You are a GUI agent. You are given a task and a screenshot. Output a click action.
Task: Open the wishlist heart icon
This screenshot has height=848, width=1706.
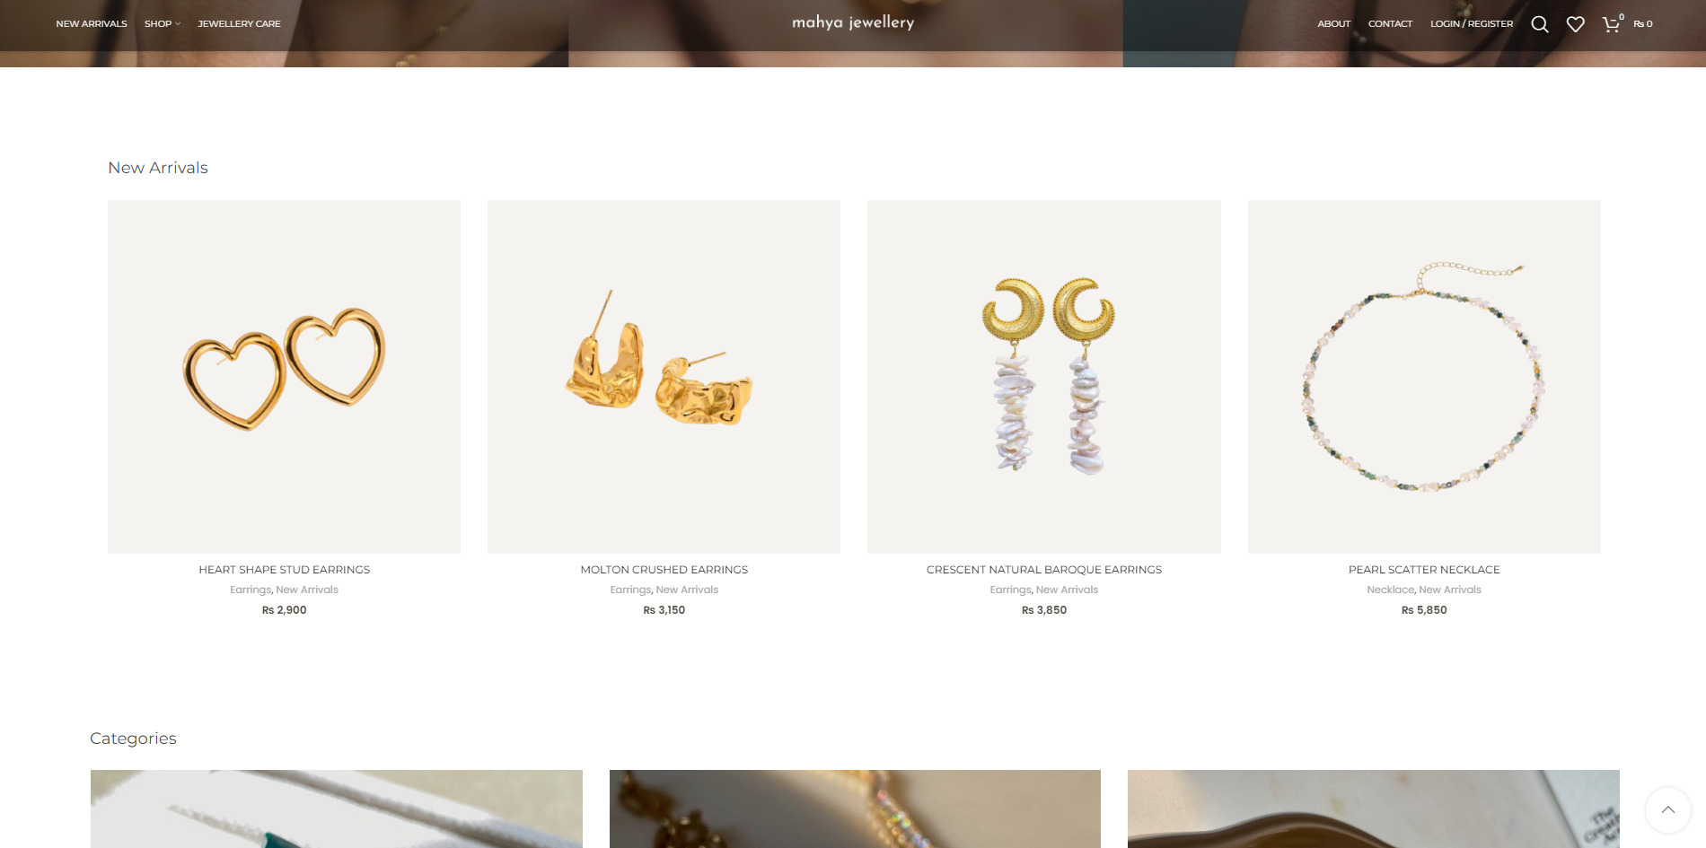coord(1575,24)
